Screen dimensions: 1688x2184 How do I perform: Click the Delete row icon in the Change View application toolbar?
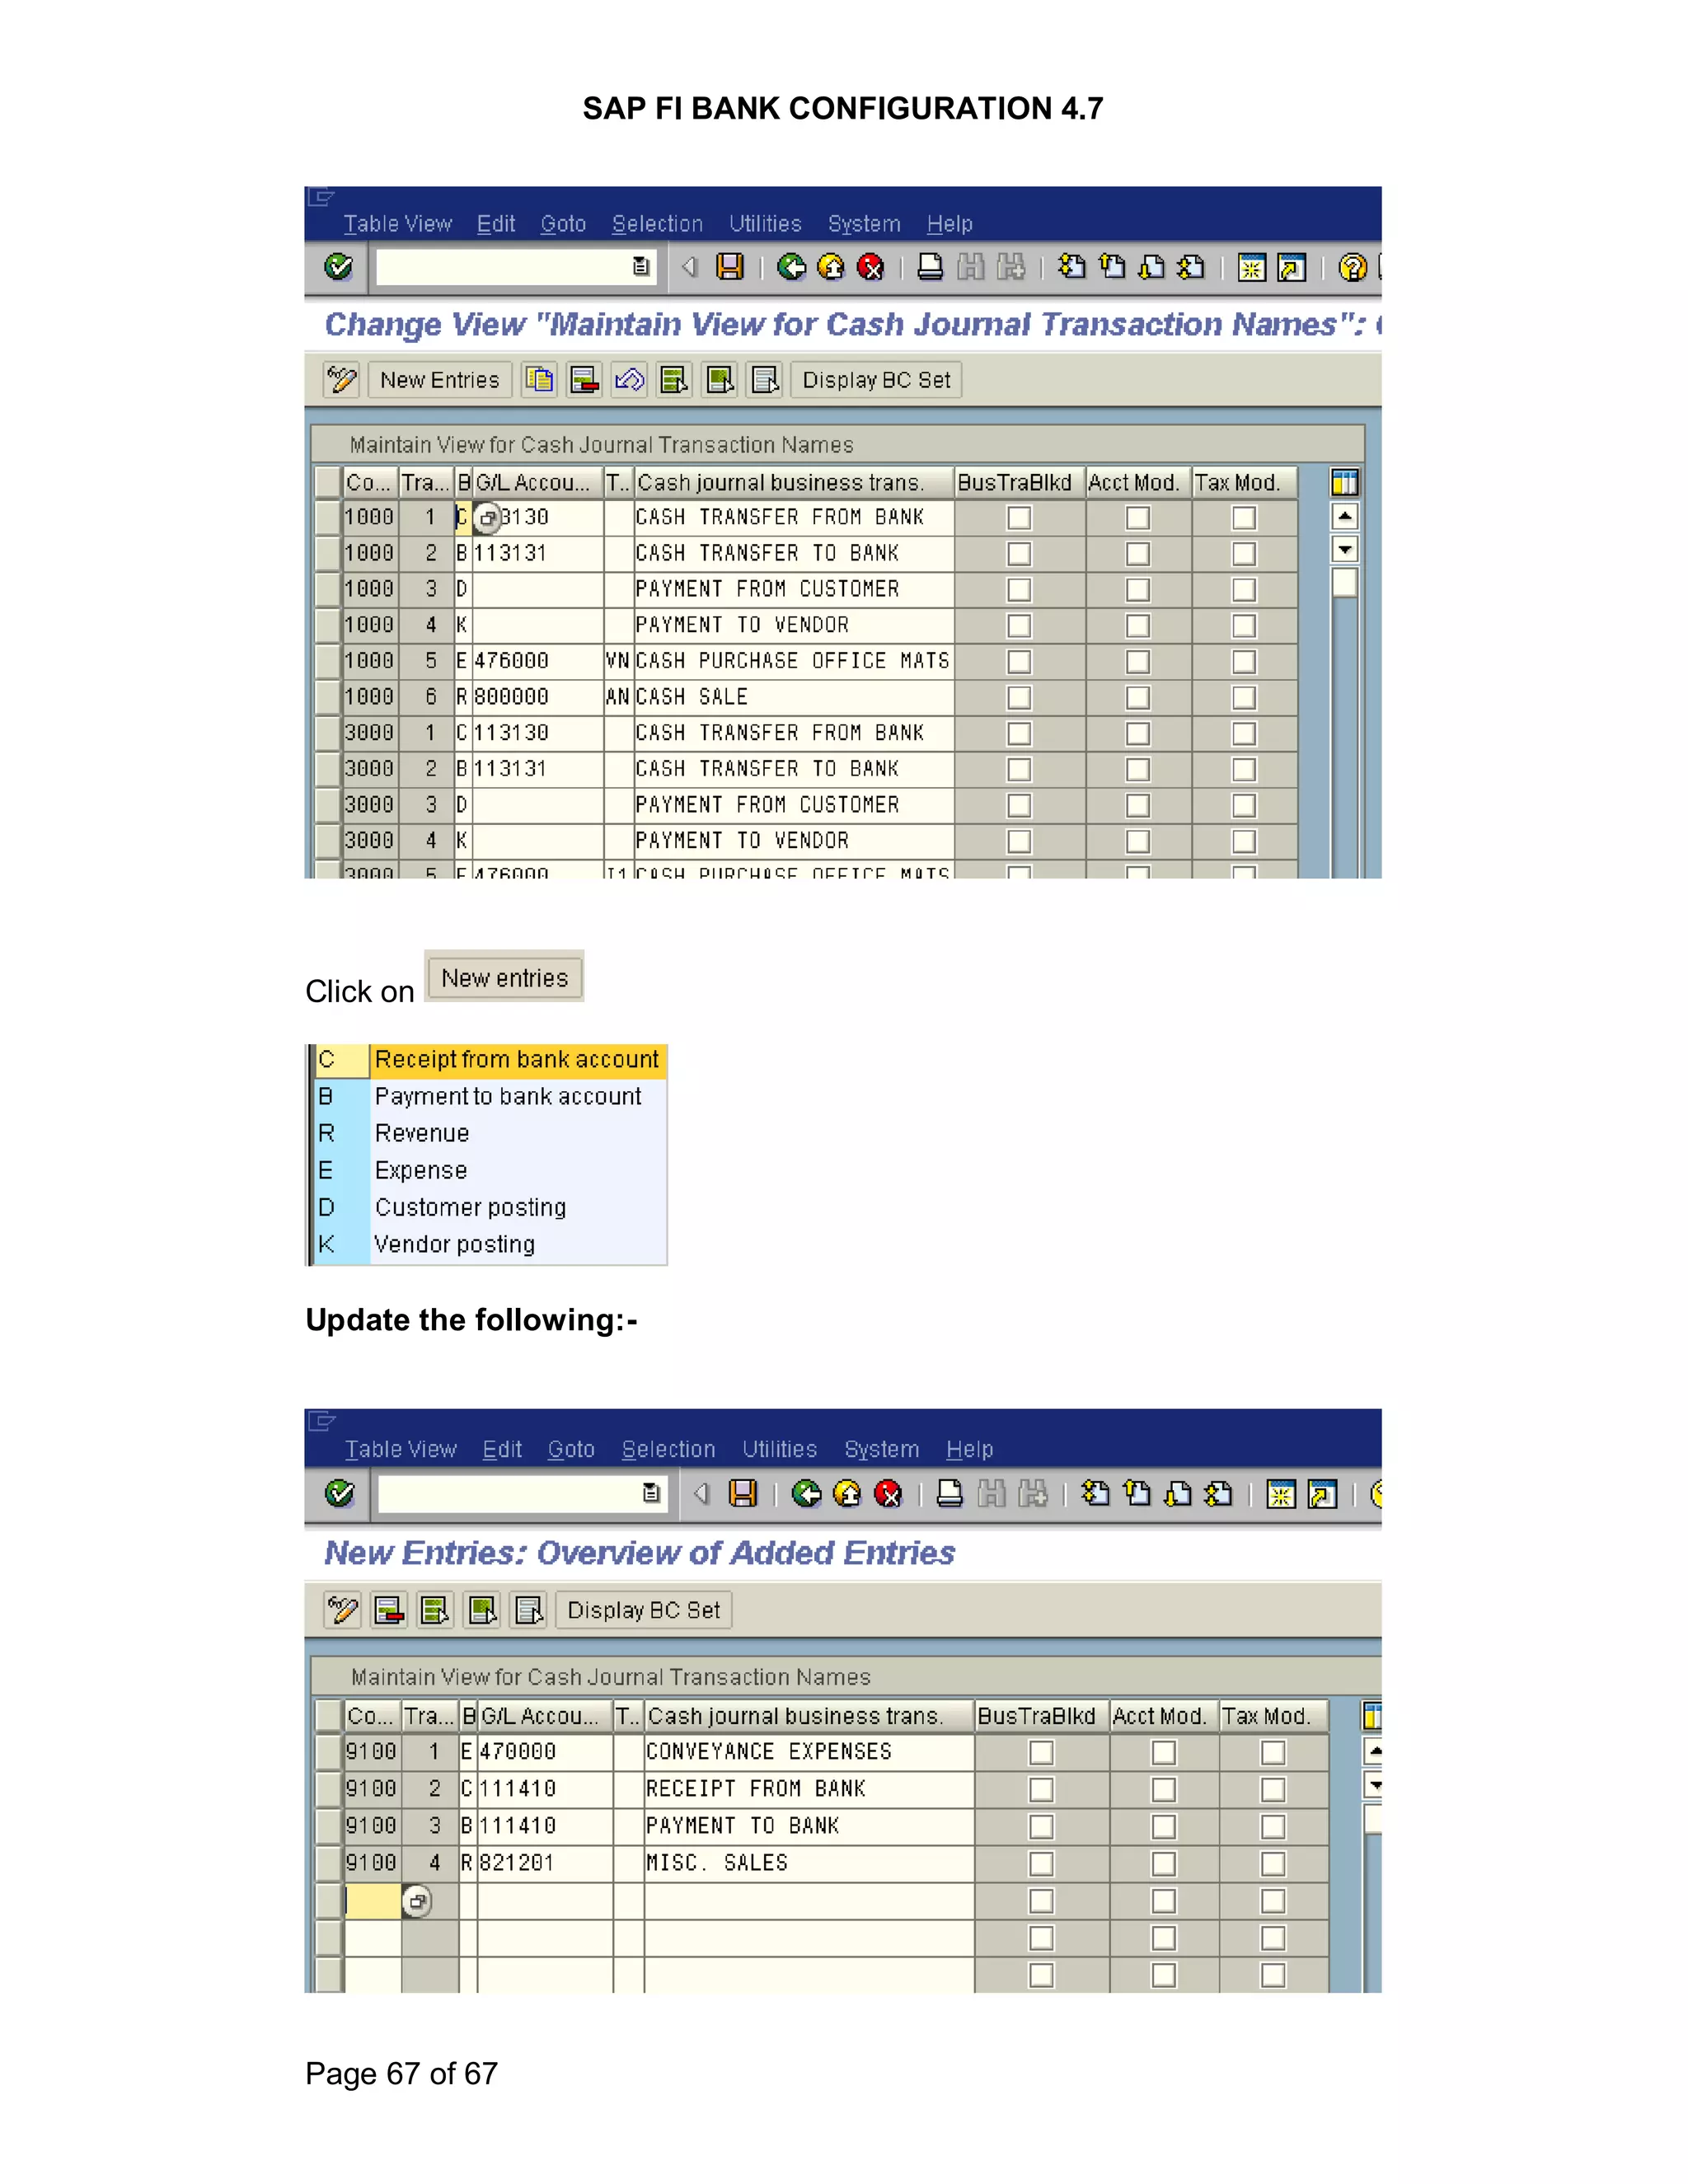click(x=585, y=380)
